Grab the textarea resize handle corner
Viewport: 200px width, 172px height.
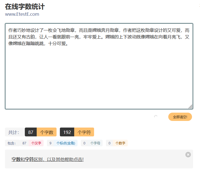click(190, 107)
